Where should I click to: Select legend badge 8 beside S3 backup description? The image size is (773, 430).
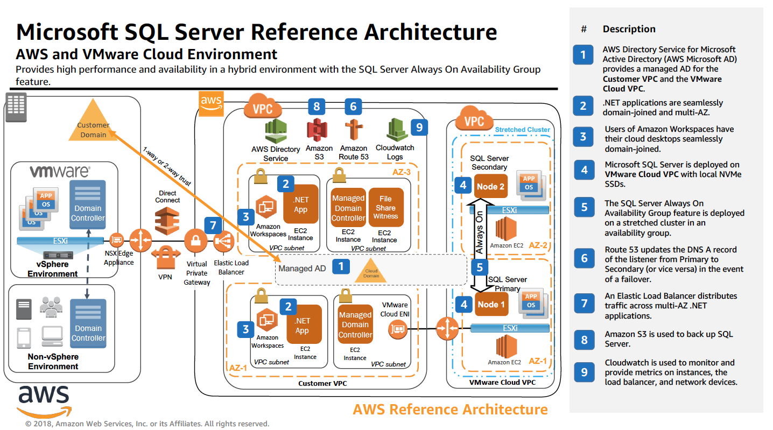(584, 340)
